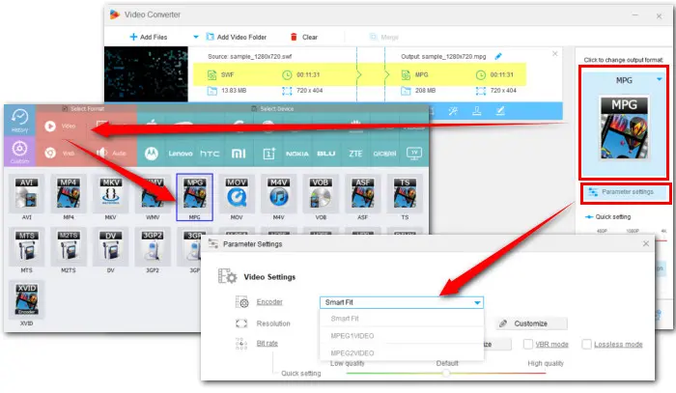
Task: Enable VBR mode checkbox
Action: [x=527, y=344]
